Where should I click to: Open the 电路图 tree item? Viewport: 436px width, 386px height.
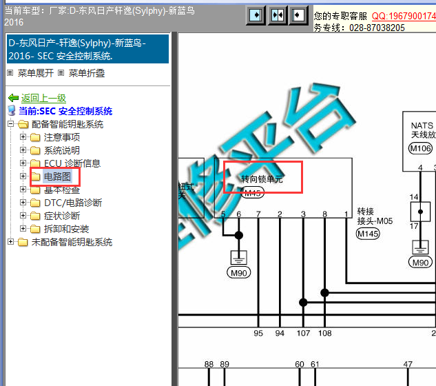click(58, 176)
